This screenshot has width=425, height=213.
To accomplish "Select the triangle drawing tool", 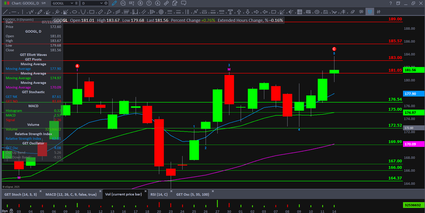I will 109,12.
